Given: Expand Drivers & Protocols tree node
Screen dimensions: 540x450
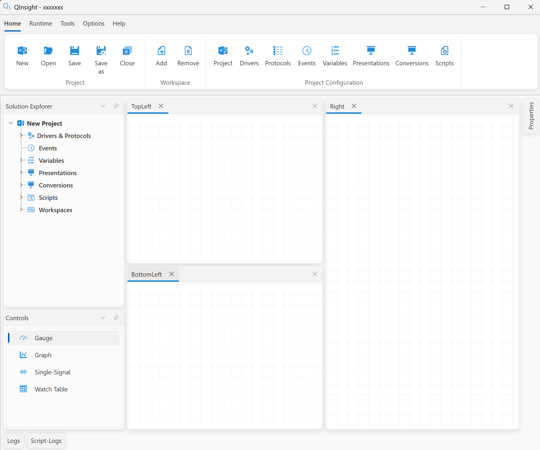Looking at the screenshot, I should [x=21, y=135].
